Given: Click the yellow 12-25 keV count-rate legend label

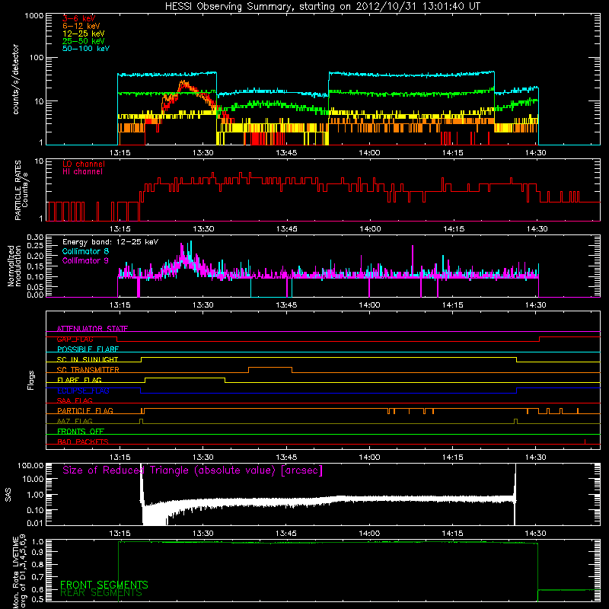Looking at the screenshot, I should (x=84, y=33).
